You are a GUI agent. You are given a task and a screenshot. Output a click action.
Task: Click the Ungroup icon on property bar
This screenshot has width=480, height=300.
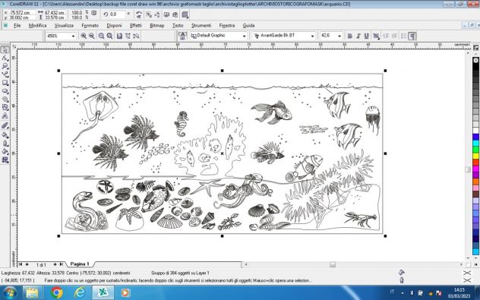tap(148, 14)
